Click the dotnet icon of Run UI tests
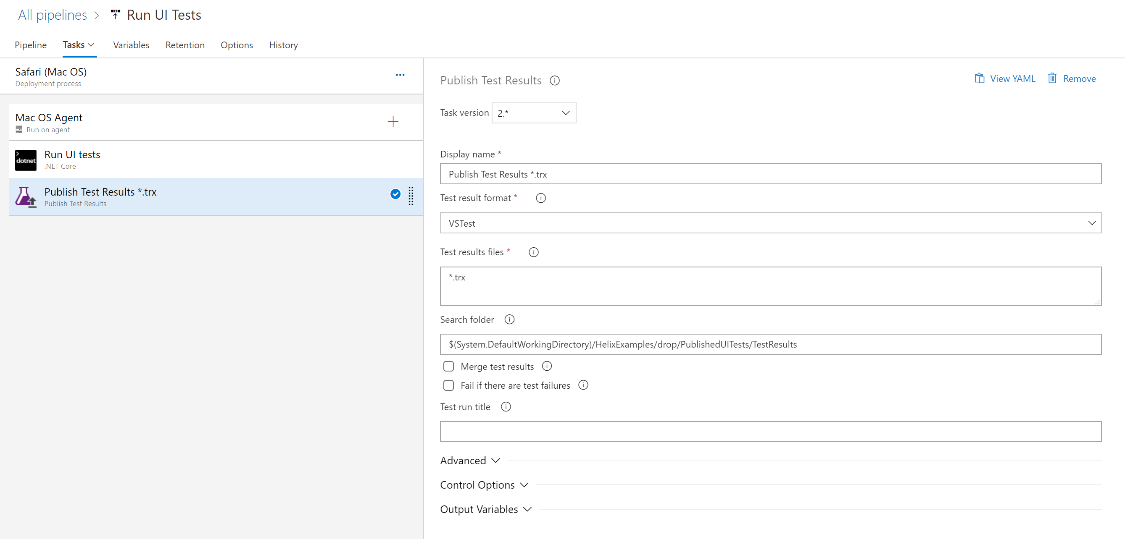Viewport: 1125px width, 539px height. pyautogui.click(x=26, y=160)
